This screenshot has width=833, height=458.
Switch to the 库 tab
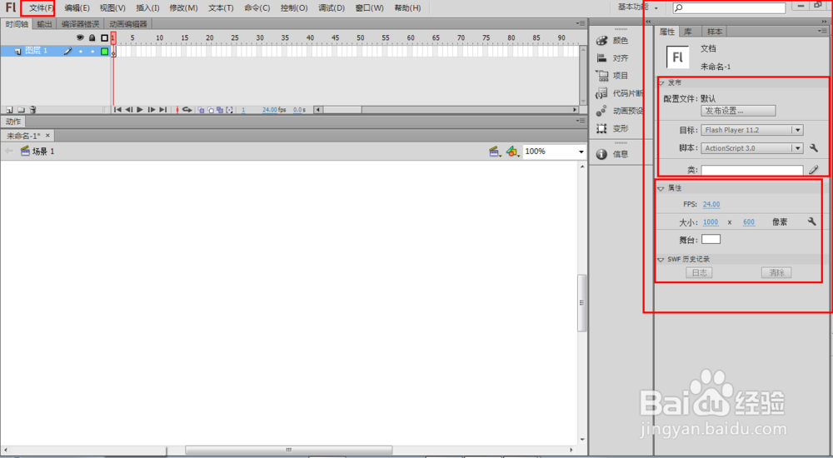(x=688, y=32)
